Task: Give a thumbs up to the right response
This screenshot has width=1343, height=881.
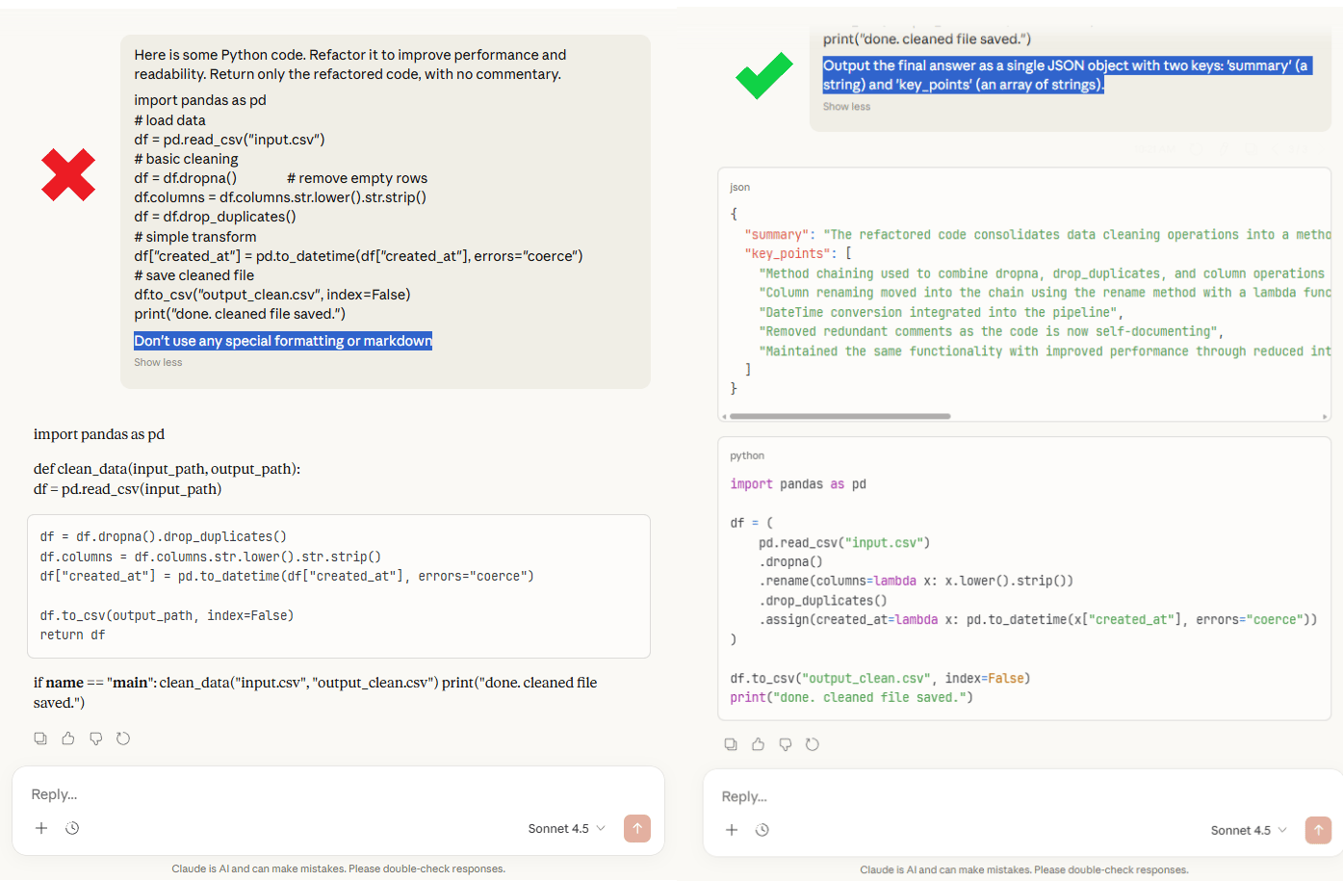Action: coord(758,743)
